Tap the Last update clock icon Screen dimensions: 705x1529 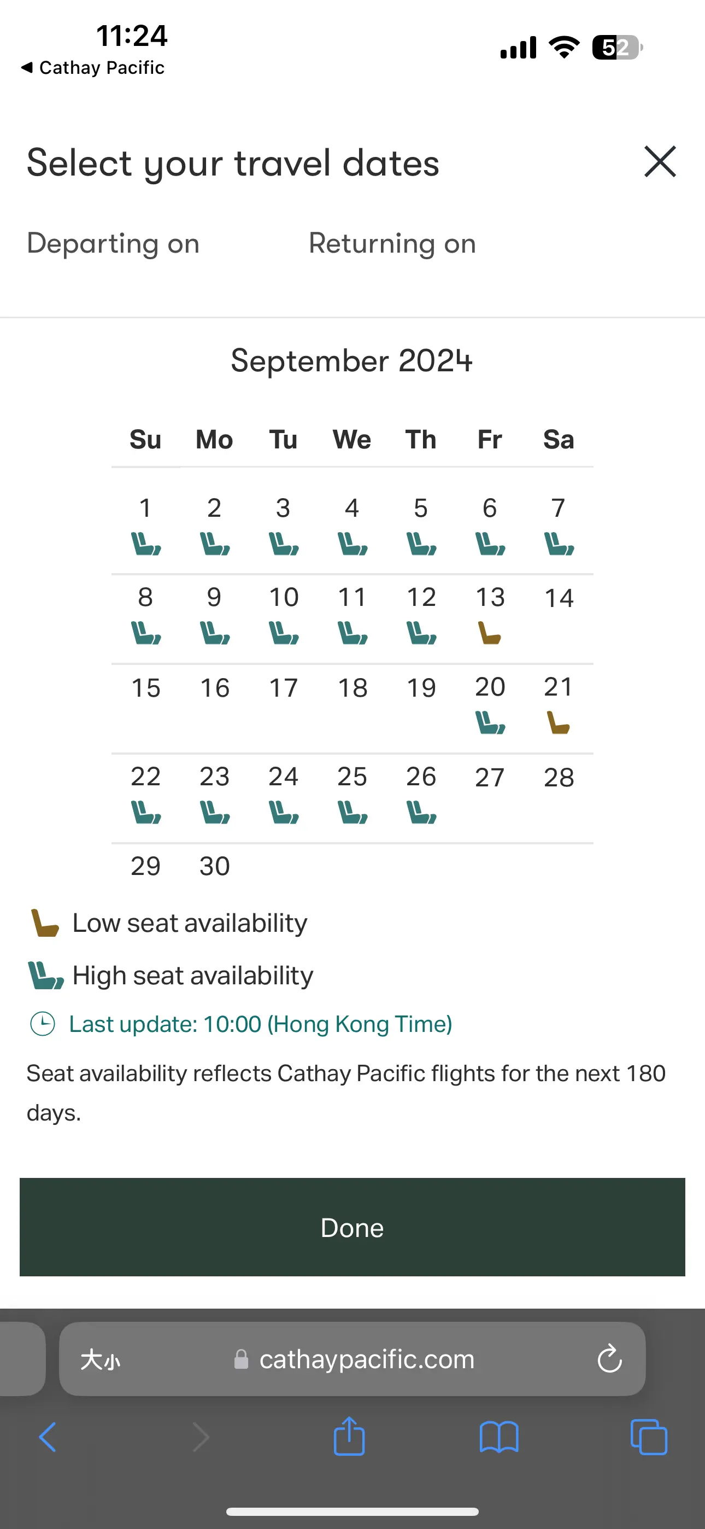(x=43, y=1024)
